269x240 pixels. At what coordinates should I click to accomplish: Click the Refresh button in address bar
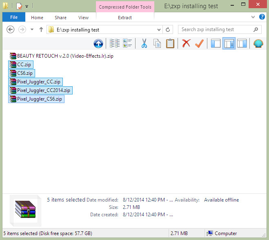point(168,30)
